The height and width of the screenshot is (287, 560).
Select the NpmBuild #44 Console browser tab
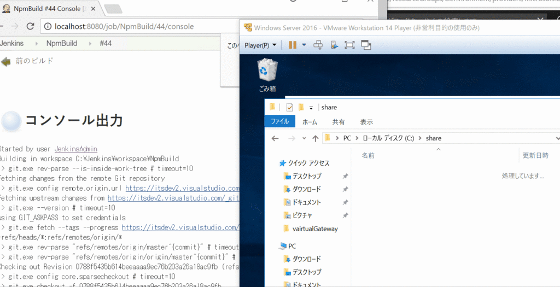tap(50, 9)
